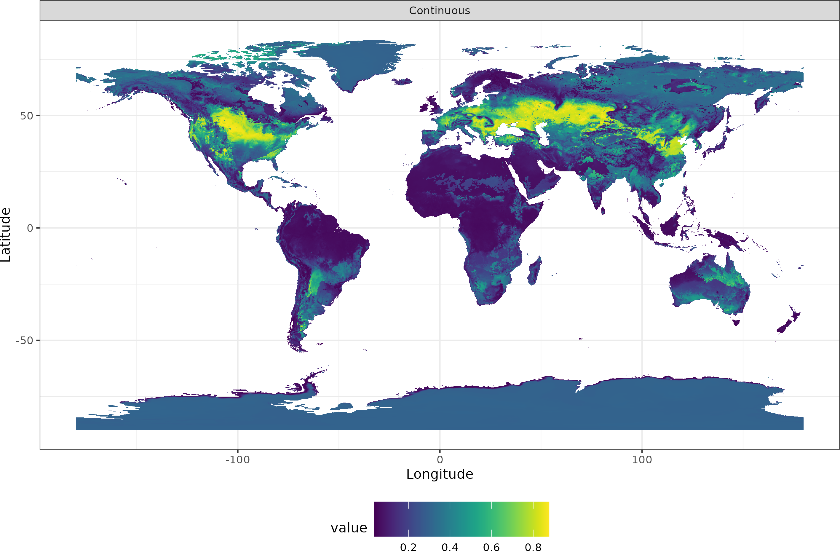
Task: Click the Continuous facet strip label
Action: click(x=440, y=11)
